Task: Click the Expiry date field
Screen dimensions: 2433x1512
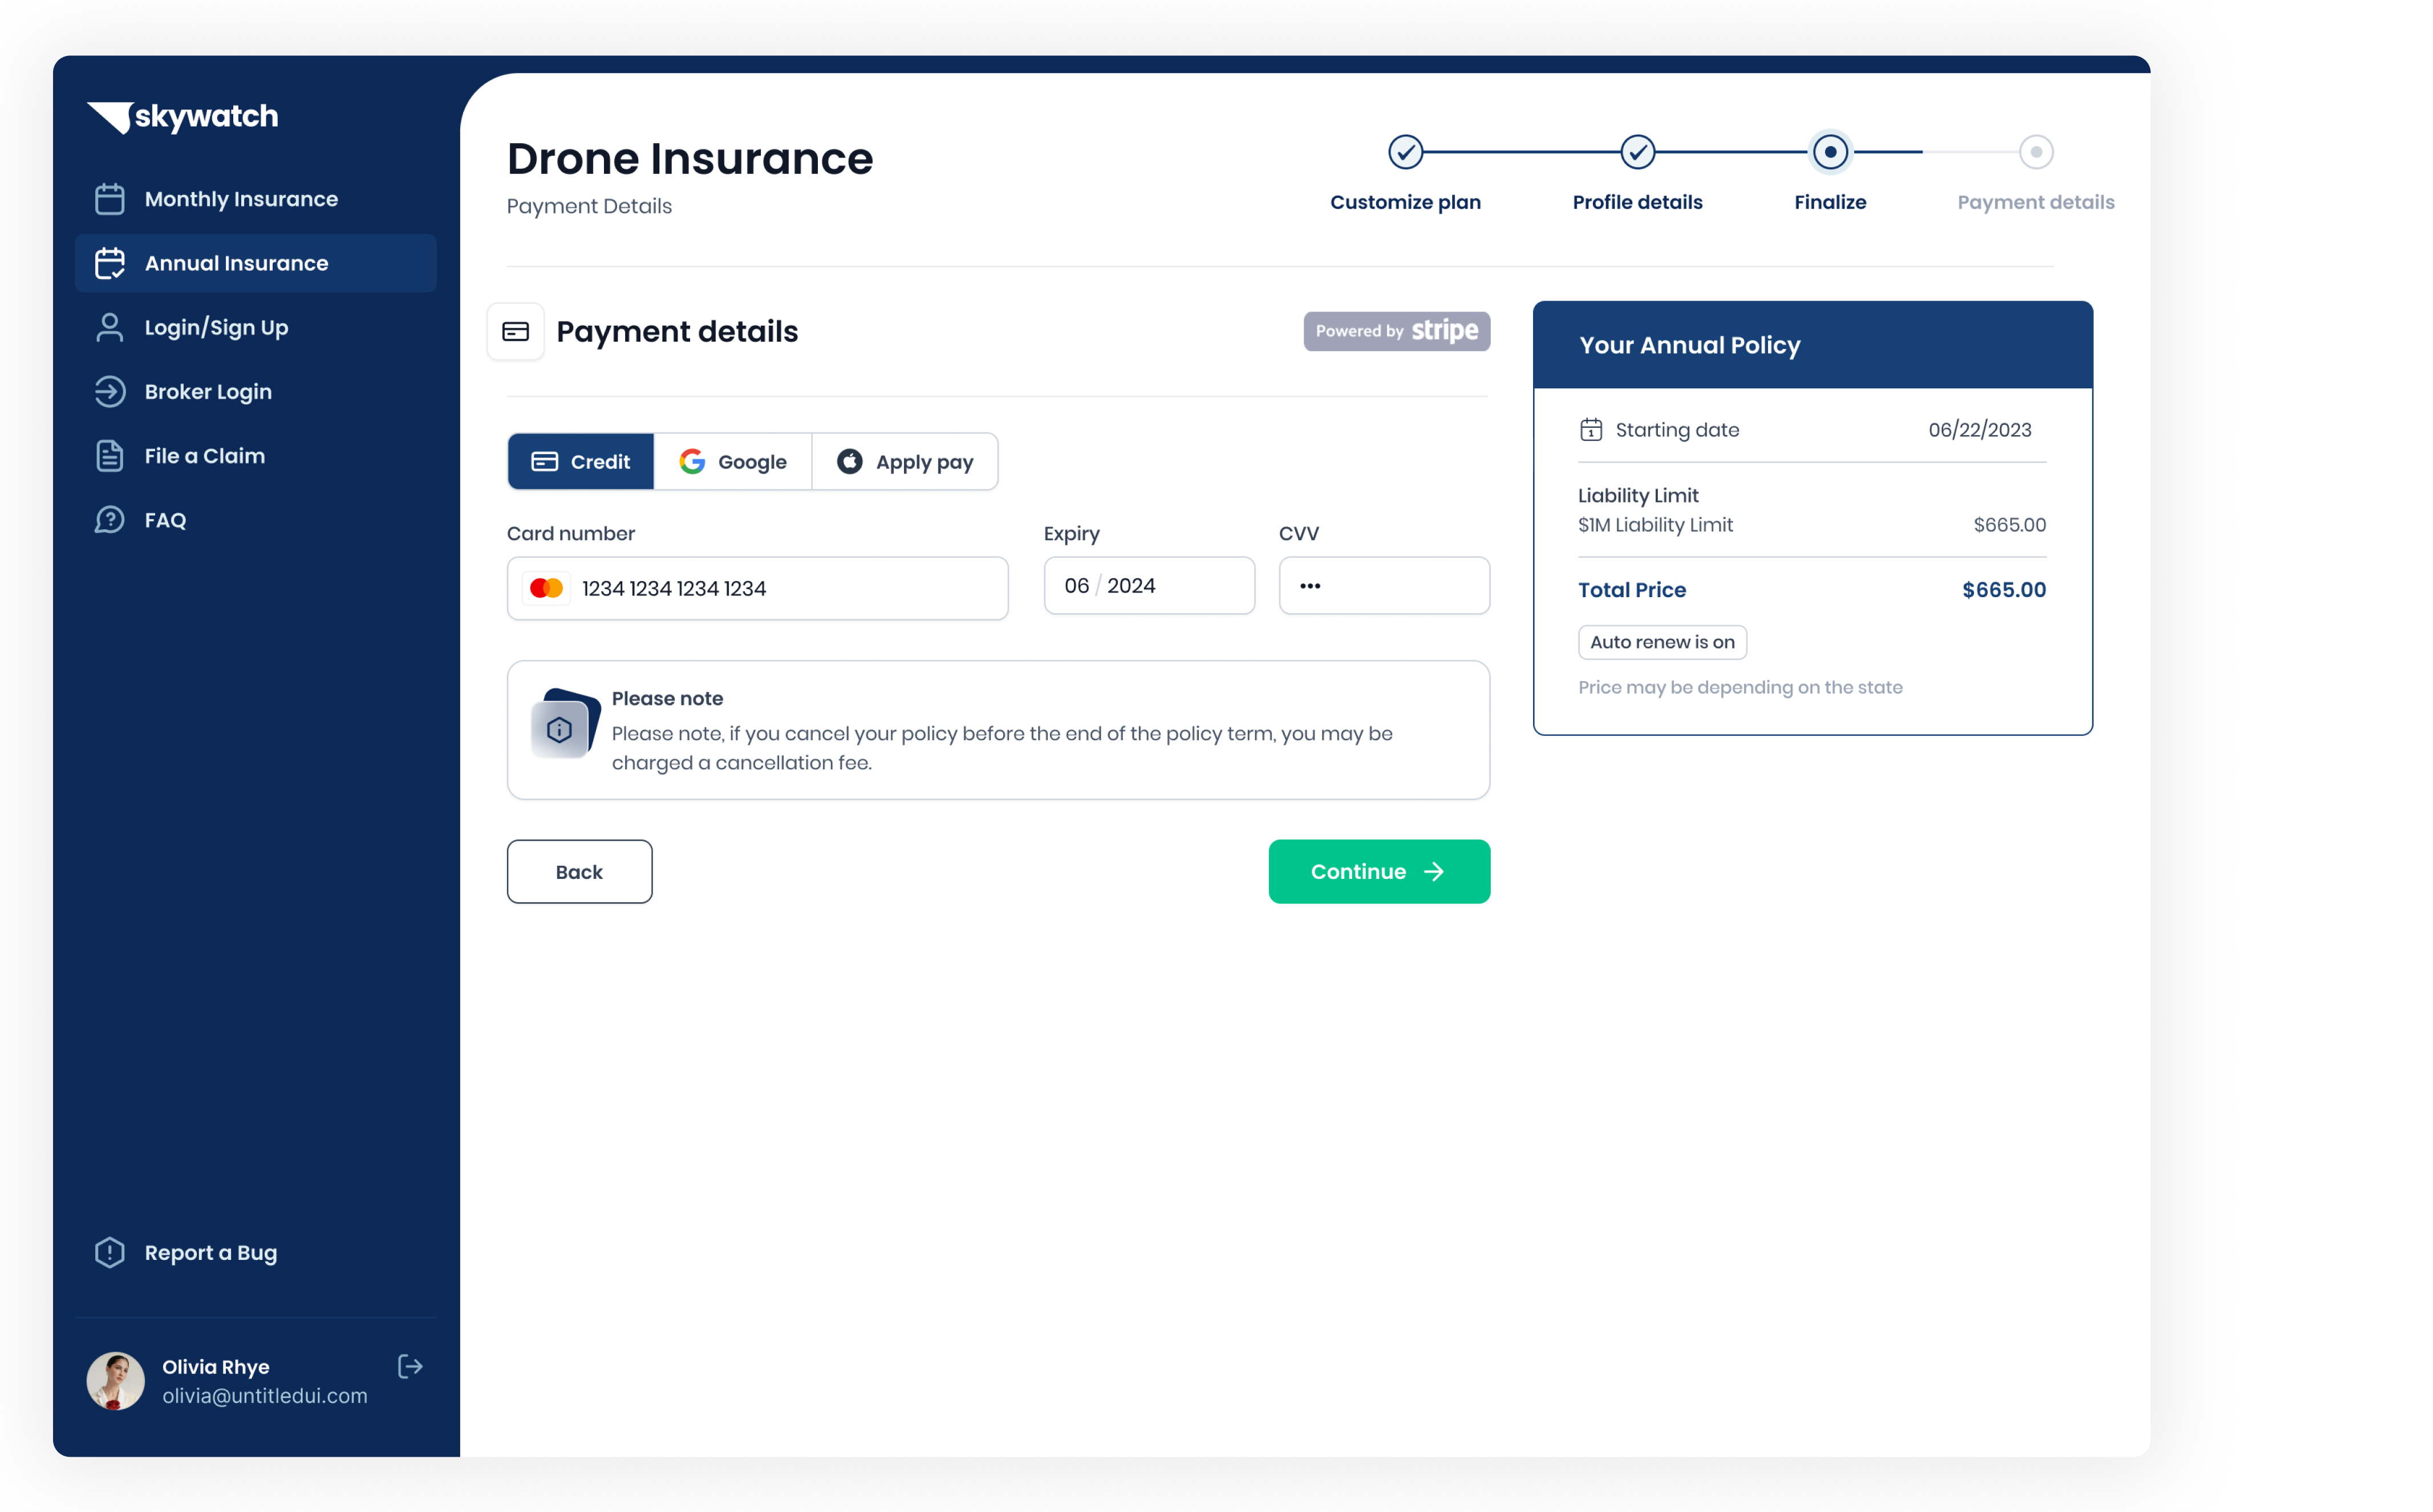Action: [1149, 585]
